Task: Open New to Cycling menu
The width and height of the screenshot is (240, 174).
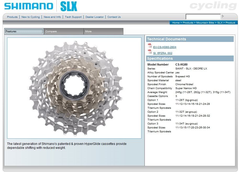Action: point(31,17)
